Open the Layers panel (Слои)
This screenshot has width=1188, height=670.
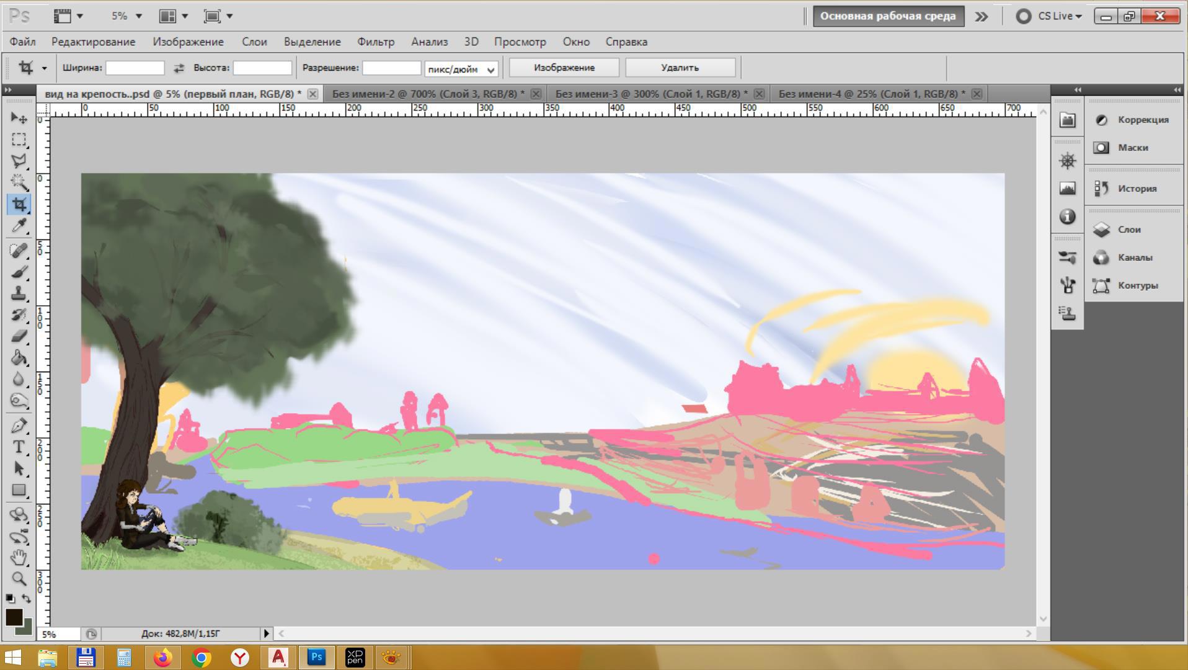point(1128,230)
